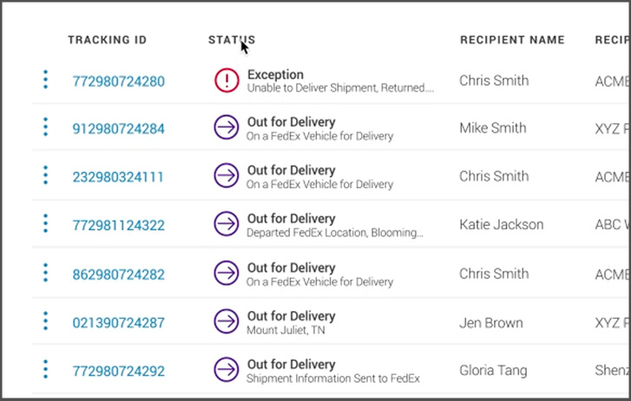Select the Jen Brown recipient cell
The width and height of the screenshot is (631, 401).
point(491,323)
